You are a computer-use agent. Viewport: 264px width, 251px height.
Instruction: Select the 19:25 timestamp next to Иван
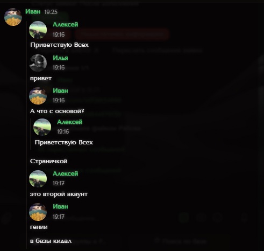click(x=51, y=12)
